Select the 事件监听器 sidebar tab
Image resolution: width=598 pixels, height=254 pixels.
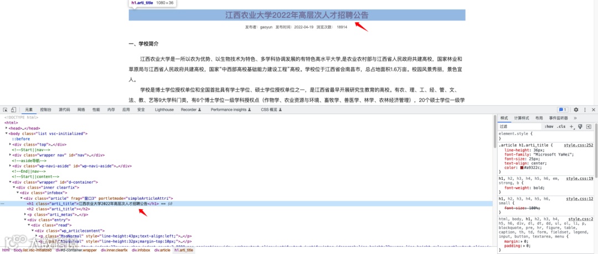558,118
